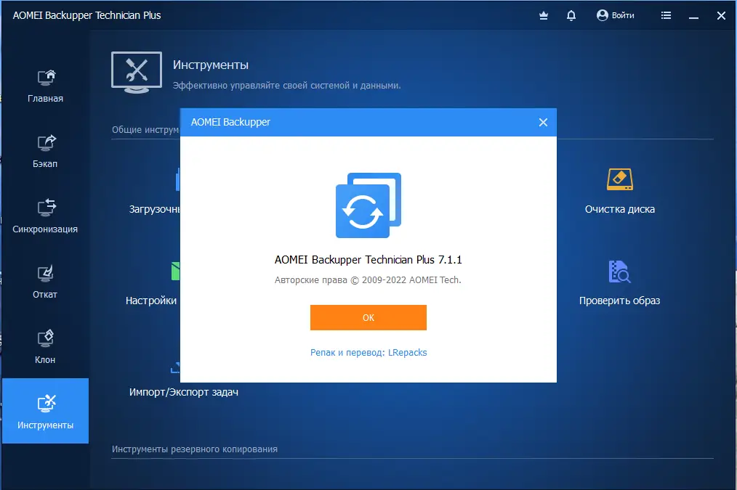Open the main menu list icon
The image size is (737, 490).
[x=666, y=15]
